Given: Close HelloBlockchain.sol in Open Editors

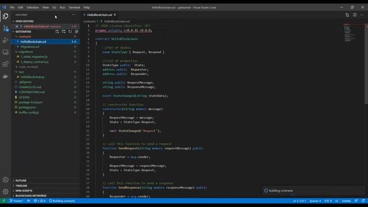Looking at the screenshot, I should pos(17,26).
